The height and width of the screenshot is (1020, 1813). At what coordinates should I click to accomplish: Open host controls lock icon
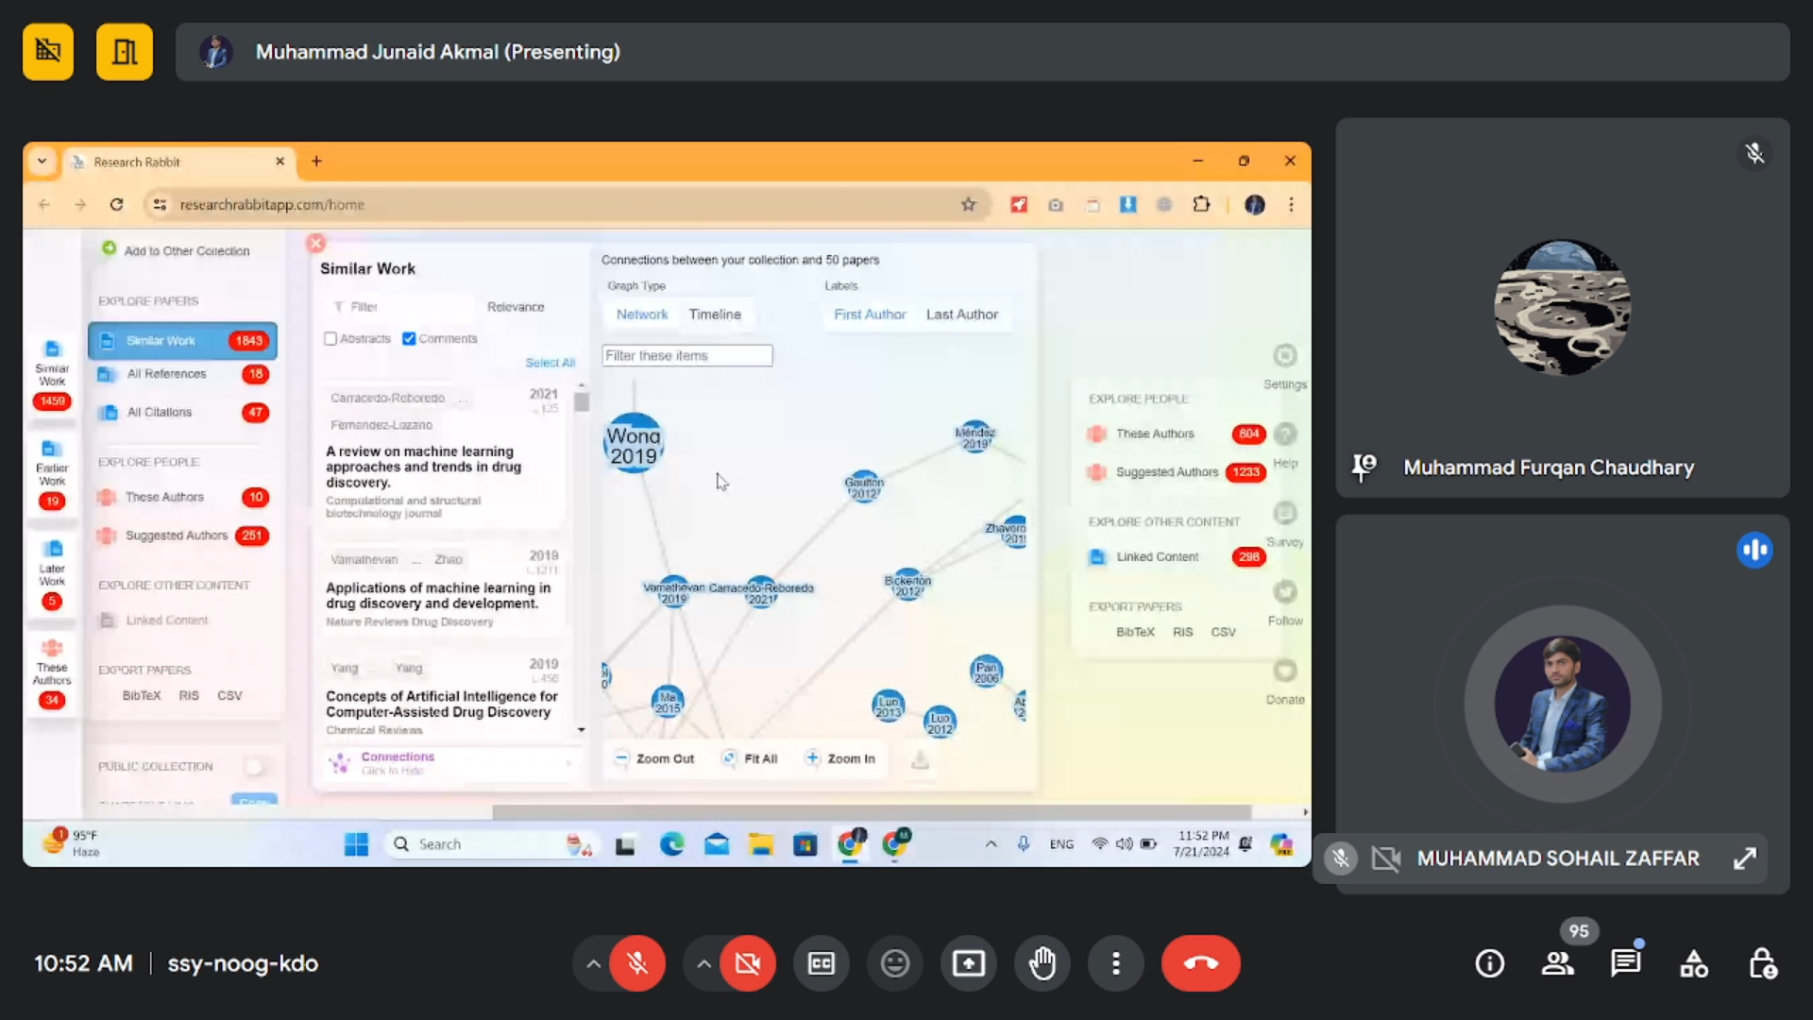click(x=1762, y=963)
